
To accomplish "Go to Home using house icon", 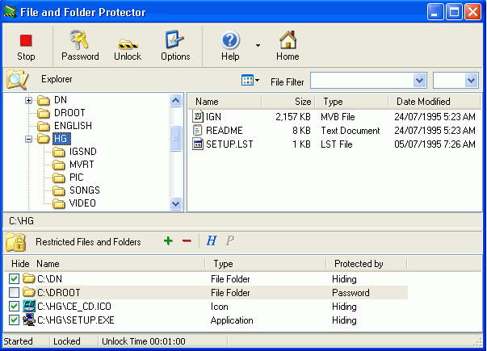I will [287, 40].
